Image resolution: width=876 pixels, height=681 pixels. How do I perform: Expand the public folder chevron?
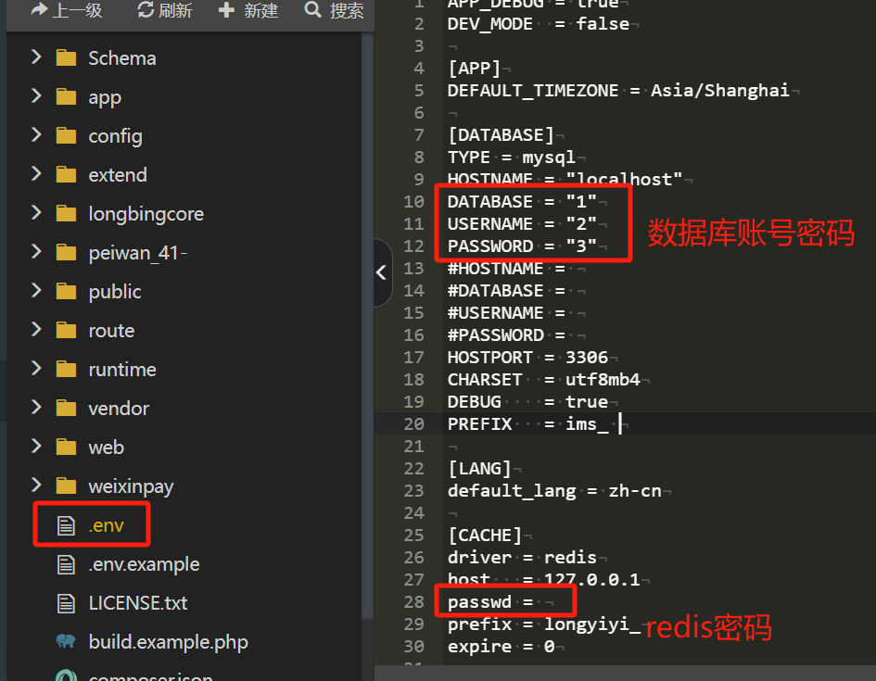pyautogui.click(x=36, y=291)
